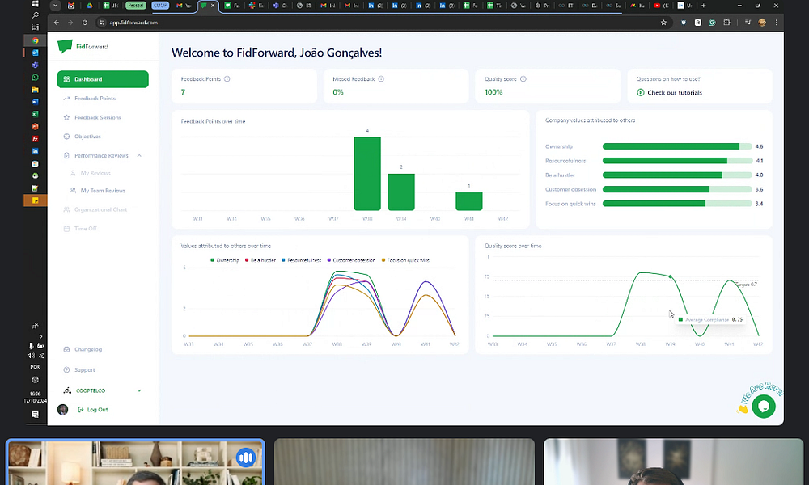Go to Feedback Points in the sidebar

point(95,99)
